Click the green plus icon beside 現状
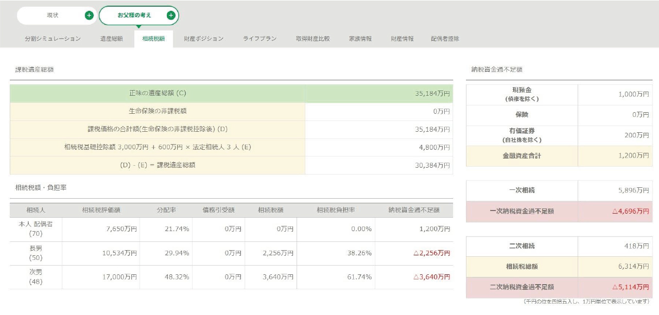Screen dimensions: 659x315 (89, 15)
